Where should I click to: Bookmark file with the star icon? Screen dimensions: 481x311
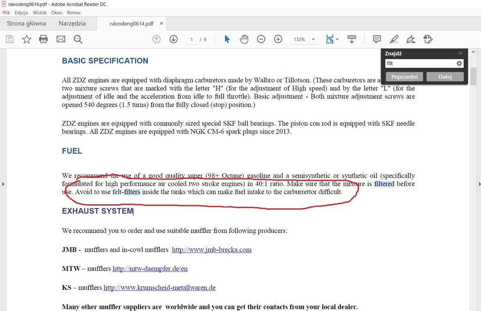[x=27, y=39]
